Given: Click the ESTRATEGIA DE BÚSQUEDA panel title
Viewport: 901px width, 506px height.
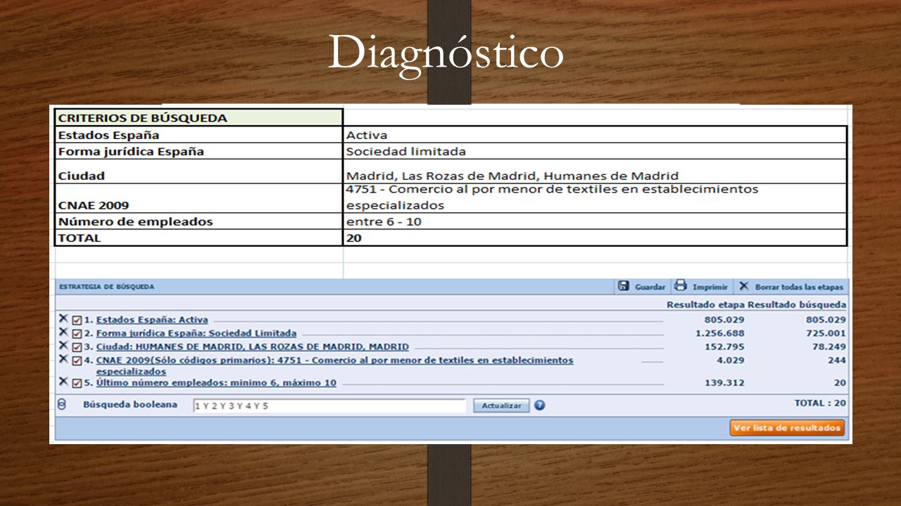Looking at the screenshot, I should tap(106, 287).
